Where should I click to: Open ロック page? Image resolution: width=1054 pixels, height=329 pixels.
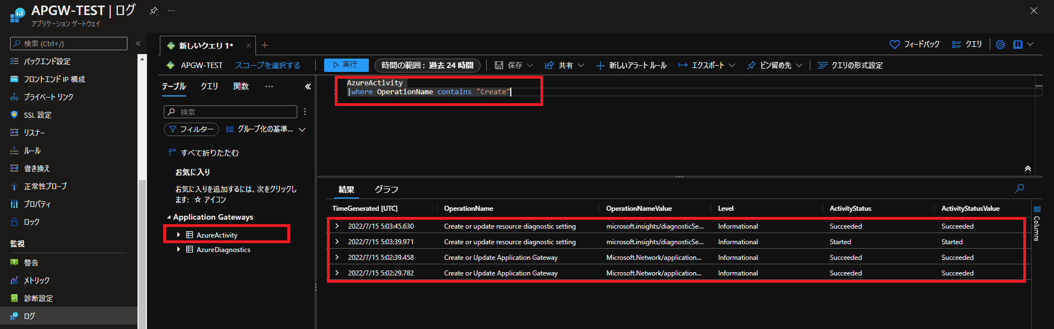(x=31, y=222)
